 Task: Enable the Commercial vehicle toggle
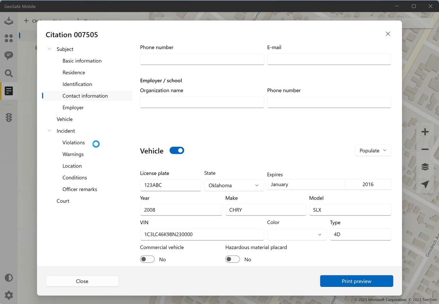(147, 259)
